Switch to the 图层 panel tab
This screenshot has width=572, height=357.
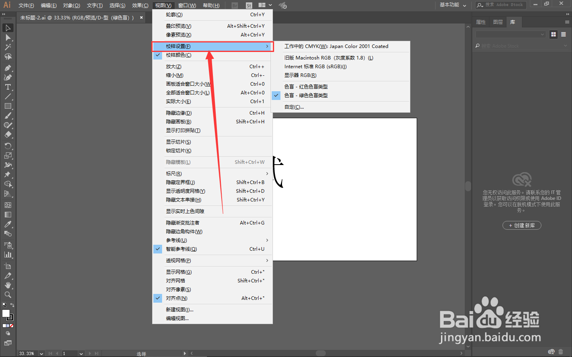[x=498, y=22]
